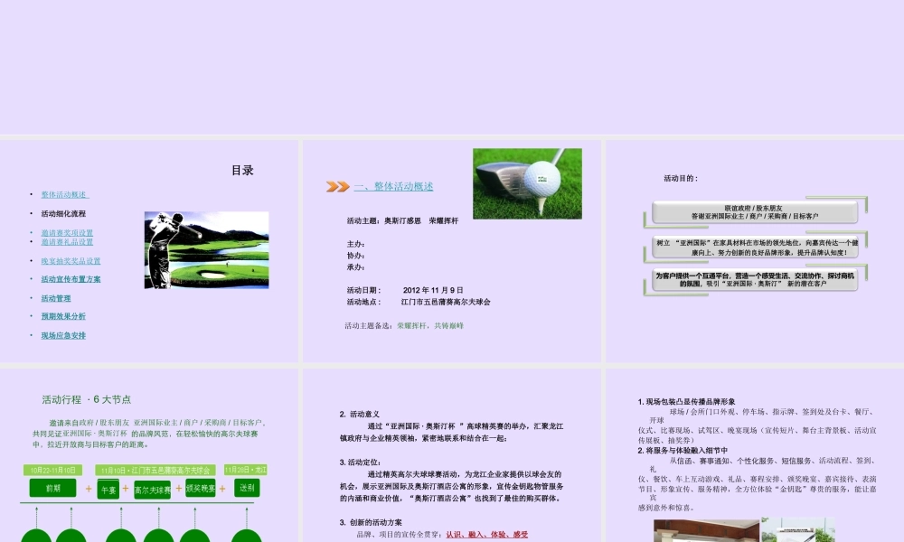Viewport: 904px width, 542px height.
Task: Select the golfer silhouette picture on the 目录 slide
Action: click(x=206, y=250)
